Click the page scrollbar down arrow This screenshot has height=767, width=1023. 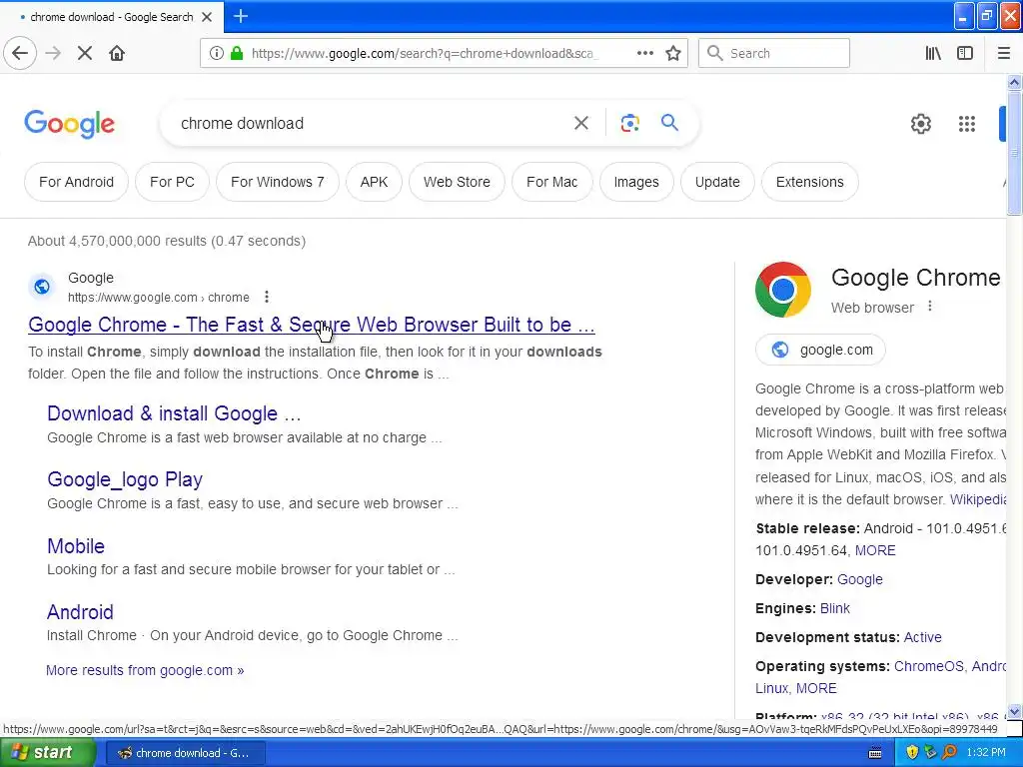pos(1014,711)
